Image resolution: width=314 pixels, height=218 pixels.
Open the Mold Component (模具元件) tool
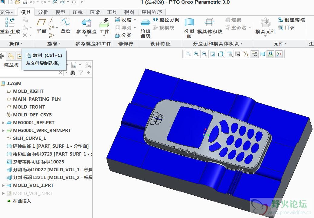pos(265,27)
